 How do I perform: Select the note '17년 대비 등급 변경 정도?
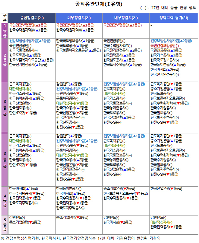coord(173,8)
